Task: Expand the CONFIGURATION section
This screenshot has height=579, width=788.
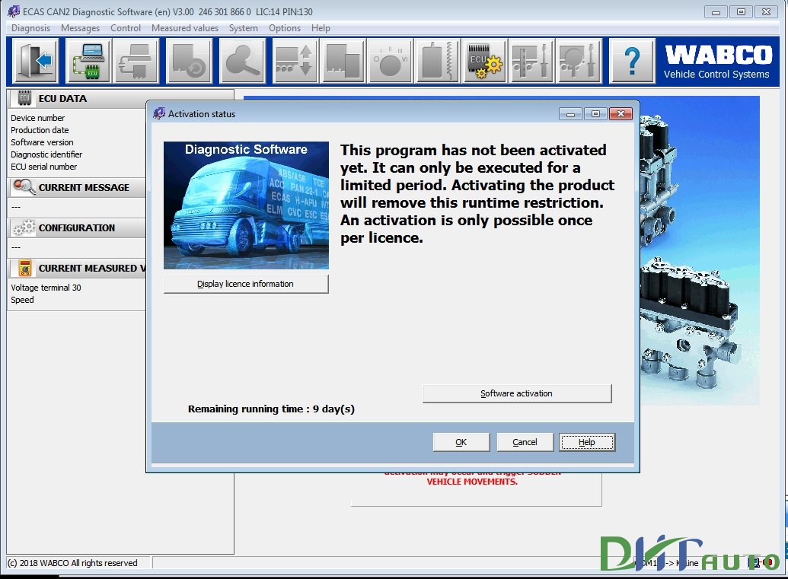Action: 76,228
